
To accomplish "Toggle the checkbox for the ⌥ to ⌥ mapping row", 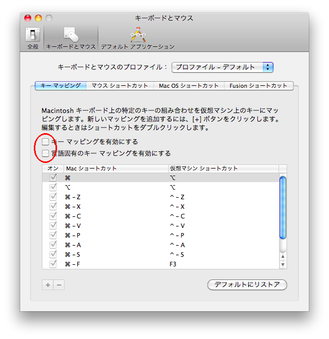I will (x=53, y=187).
